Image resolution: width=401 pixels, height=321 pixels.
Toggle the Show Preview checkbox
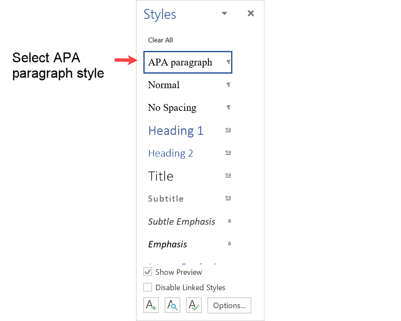(x=148, y=272)
